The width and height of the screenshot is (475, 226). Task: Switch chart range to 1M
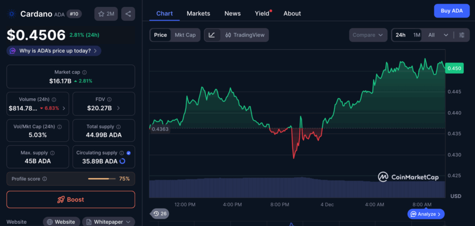pos(417,35)
